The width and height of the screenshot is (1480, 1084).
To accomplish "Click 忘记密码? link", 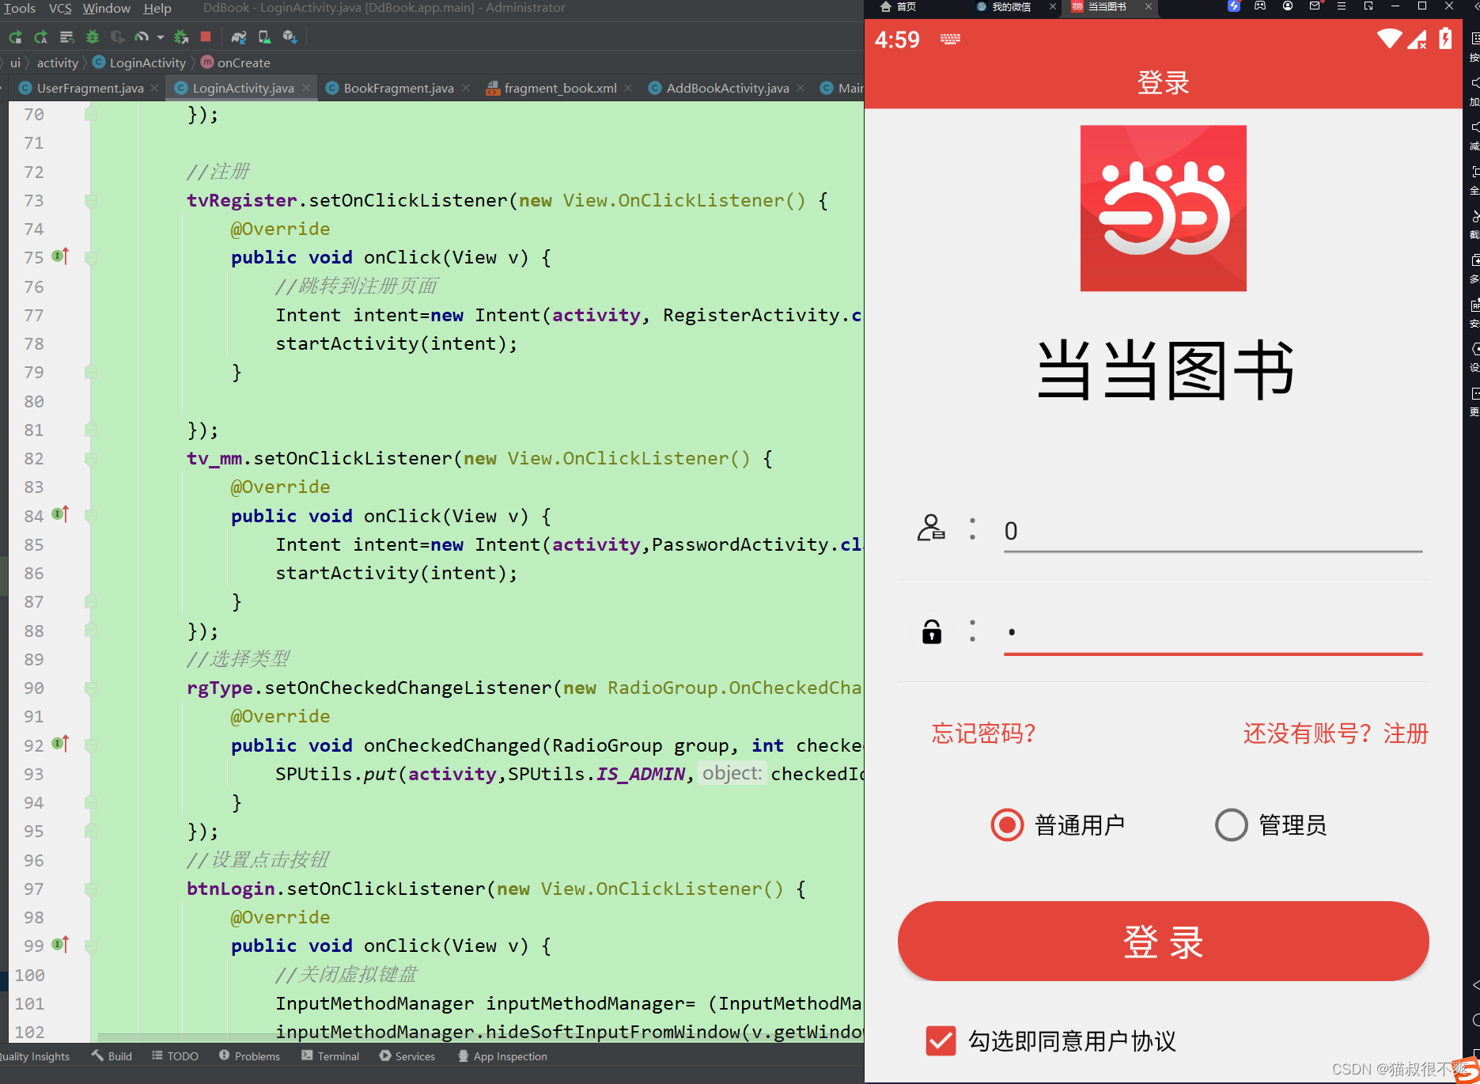I will click(983, 733).
